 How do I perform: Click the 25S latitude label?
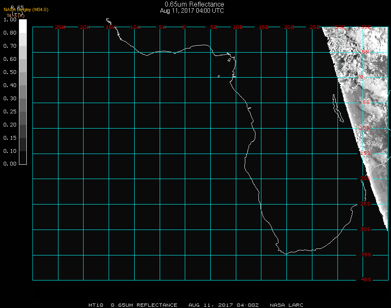pos(365,204)
